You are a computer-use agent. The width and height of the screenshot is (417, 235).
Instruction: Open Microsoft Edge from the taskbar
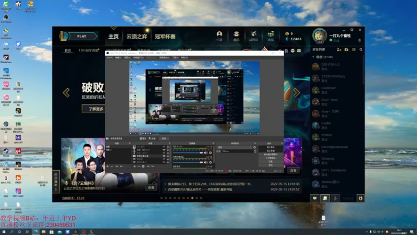35,232
